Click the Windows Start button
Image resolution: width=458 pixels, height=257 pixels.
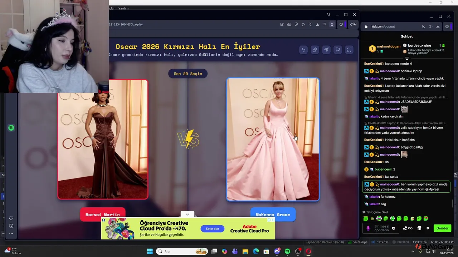150,251
